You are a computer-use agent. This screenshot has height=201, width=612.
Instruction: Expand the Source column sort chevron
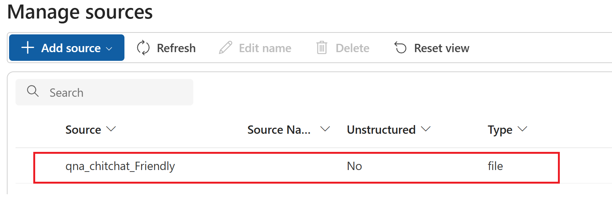tap(111, 129)
